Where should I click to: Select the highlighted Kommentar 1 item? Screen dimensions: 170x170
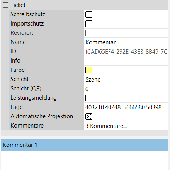[x=85, y=145]
